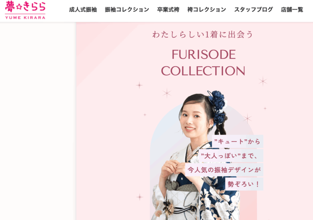Click the 今人気の振袖デザインが label
Image resolution: width=313 pixels, height=220 pixels.
point(224,170)
